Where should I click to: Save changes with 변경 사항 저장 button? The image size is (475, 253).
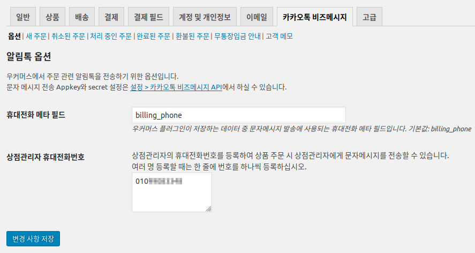pos(33,239)
